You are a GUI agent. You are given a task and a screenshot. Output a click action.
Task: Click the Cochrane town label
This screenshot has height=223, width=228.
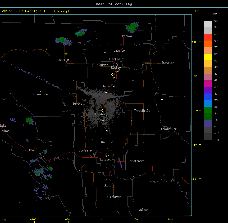85,150
